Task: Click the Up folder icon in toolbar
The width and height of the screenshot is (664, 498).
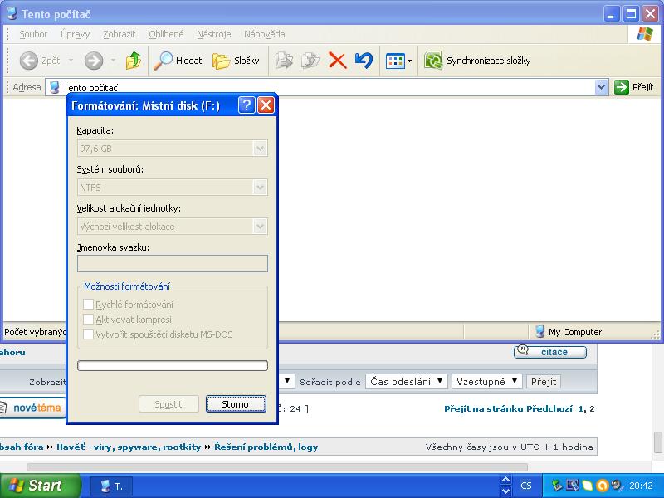Action: (x=133, y=61)
